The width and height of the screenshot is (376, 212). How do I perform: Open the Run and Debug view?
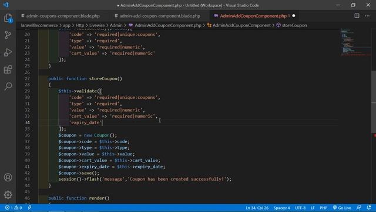click(8, 52)
